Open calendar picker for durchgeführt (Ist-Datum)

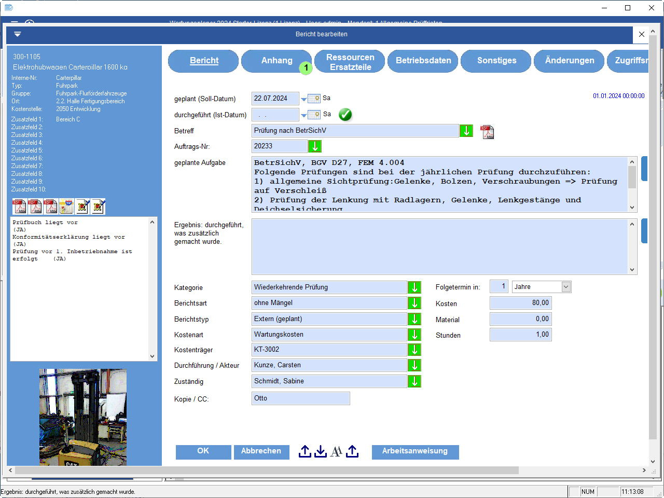click(x=314, y=114)
